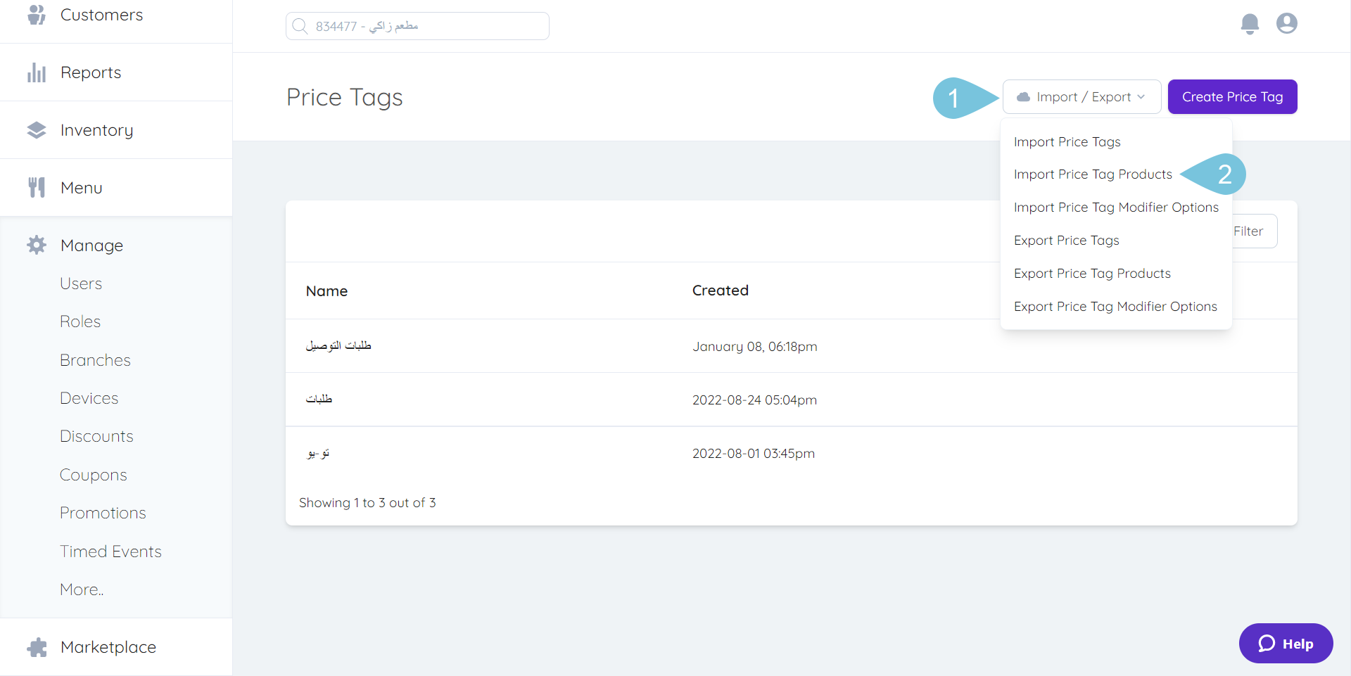Open the Inventory stack icon
This screenshot has width=1351, height=676.
tap(36, 129)
